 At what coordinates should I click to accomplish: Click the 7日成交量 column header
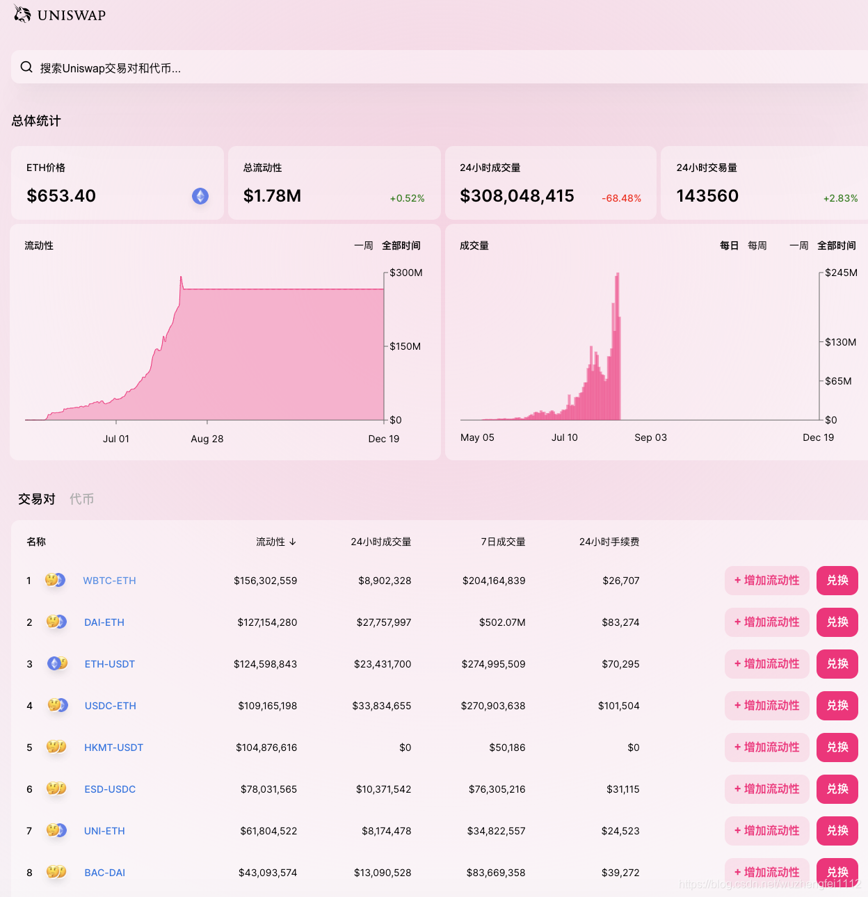[503, 542]
